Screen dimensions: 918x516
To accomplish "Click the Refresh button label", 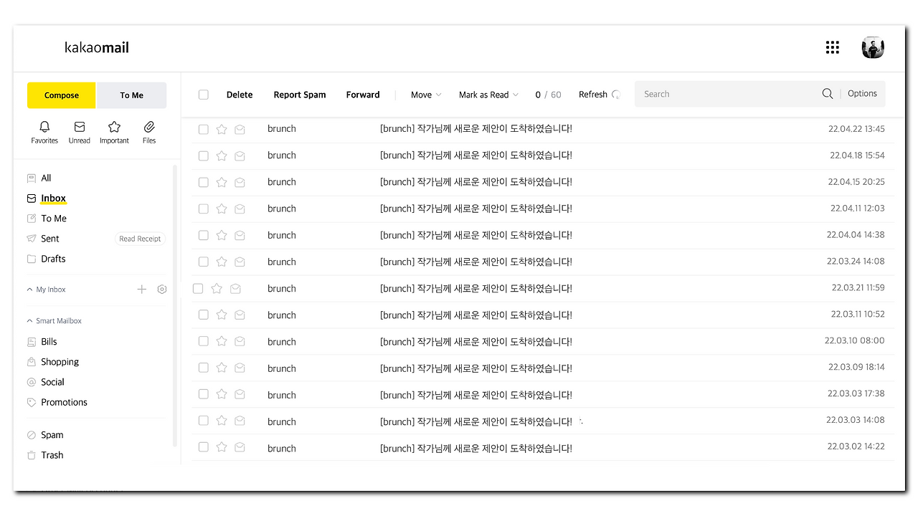I will pyautogui.click(x=593, y=95).
